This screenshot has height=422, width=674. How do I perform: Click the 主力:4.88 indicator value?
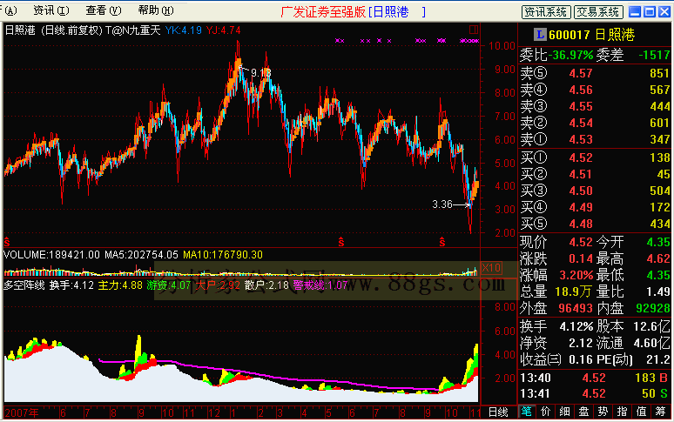[x=120, y=285]
